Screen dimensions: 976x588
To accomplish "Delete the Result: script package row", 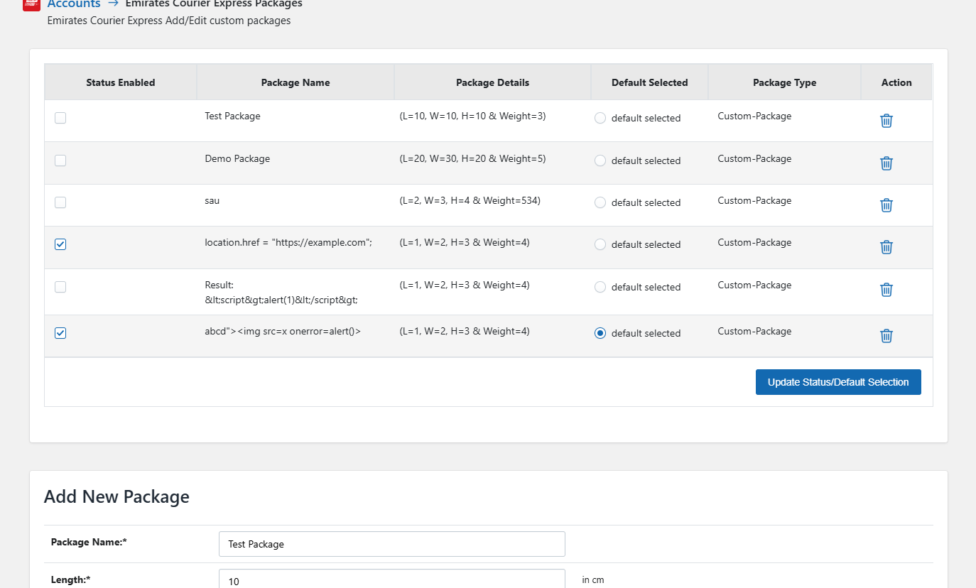I will [886, 290].
